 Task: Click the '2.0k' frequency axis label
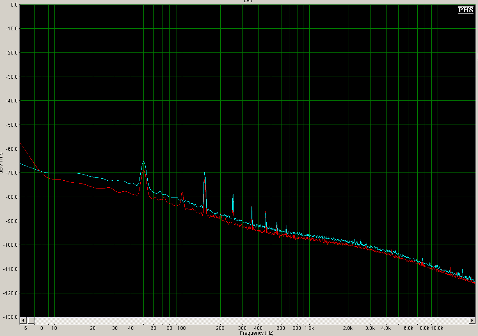pos(348,328)
